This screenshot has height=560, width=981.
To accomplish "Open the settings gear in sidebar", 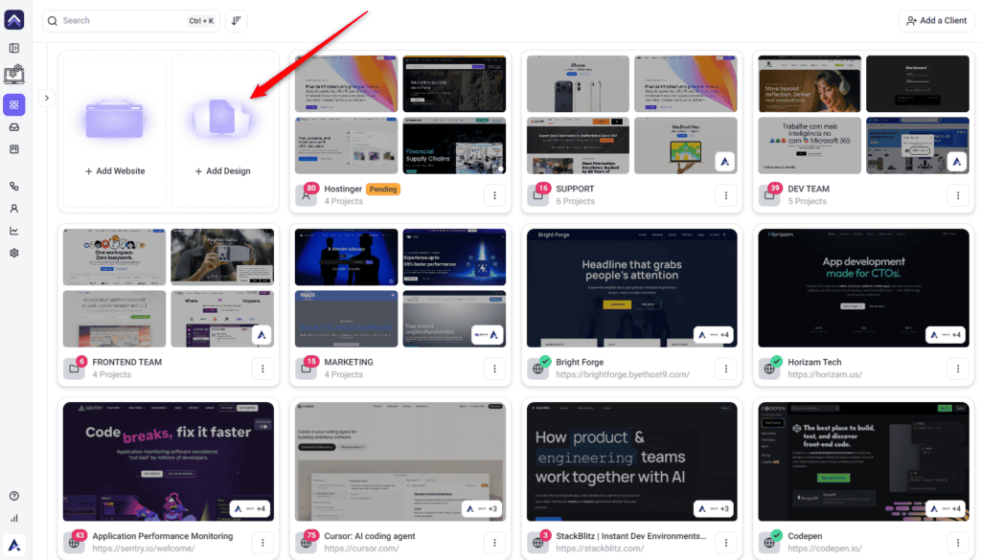I will coord(13,253).
